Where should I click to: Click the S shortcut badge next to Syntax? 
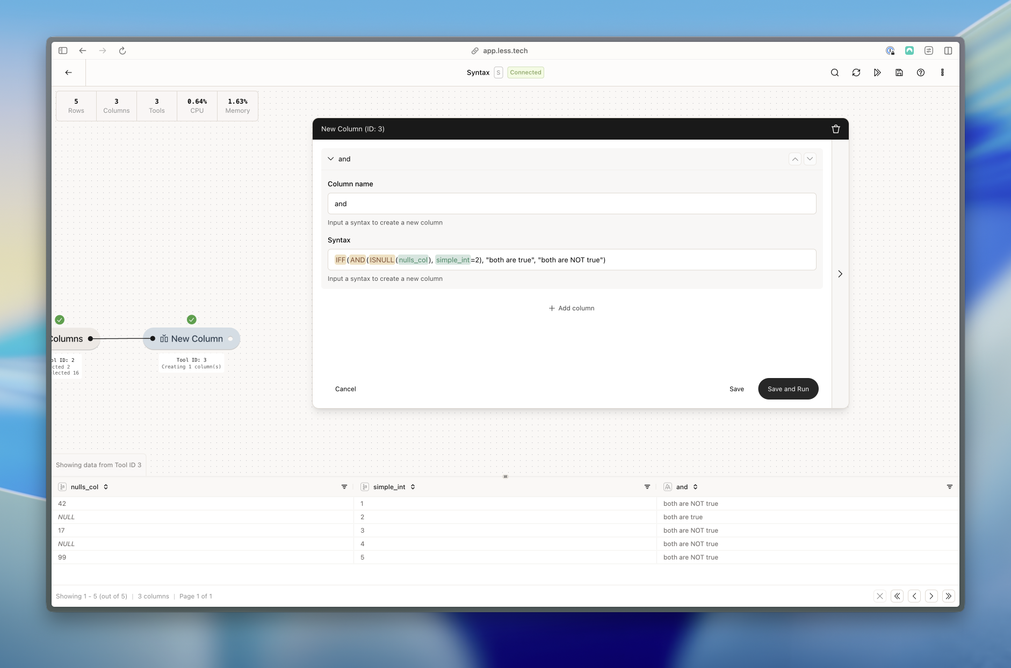(499, 72)
